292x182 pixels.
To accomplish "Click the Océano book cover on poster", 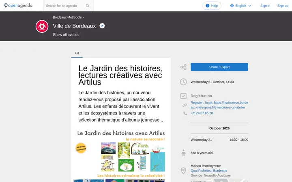I will 157,158.
